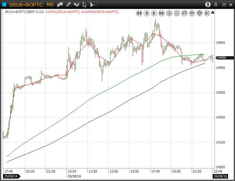Step chart back one bar
This screenshot has height=181, width=235.
(146, 13)
